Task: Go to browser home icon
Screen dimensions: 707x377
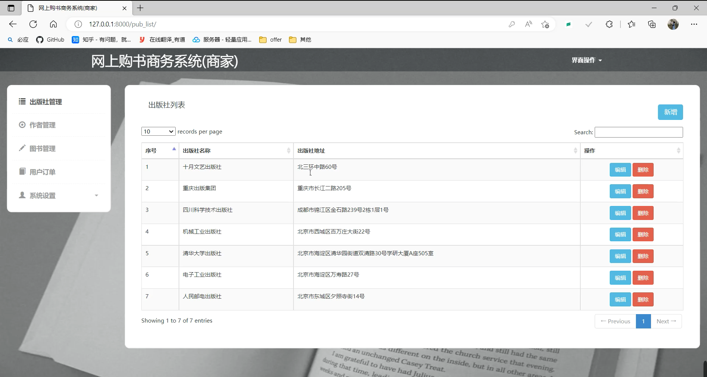Action: pyautogui.click(x=53, y=24)
